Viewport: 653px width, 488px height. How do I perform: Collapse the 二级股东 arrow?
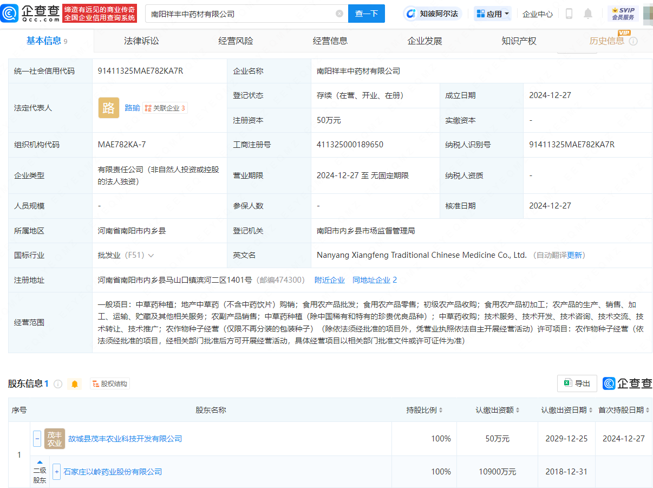[x=40, y=462]
